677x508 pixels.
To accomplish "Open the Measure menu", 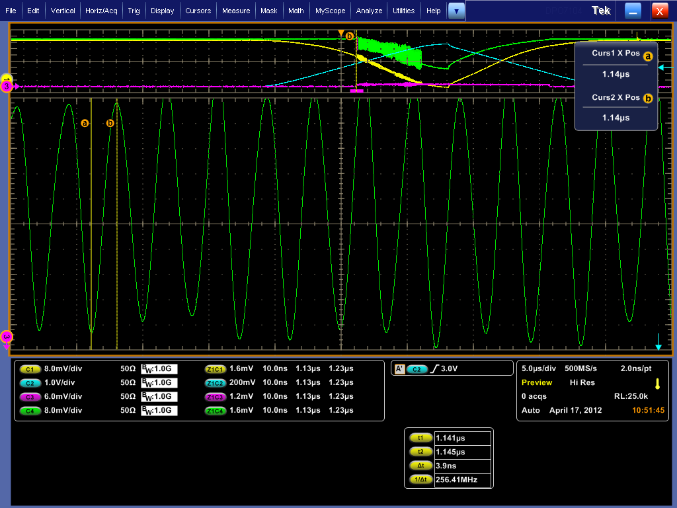I will [x=236, y=11].
